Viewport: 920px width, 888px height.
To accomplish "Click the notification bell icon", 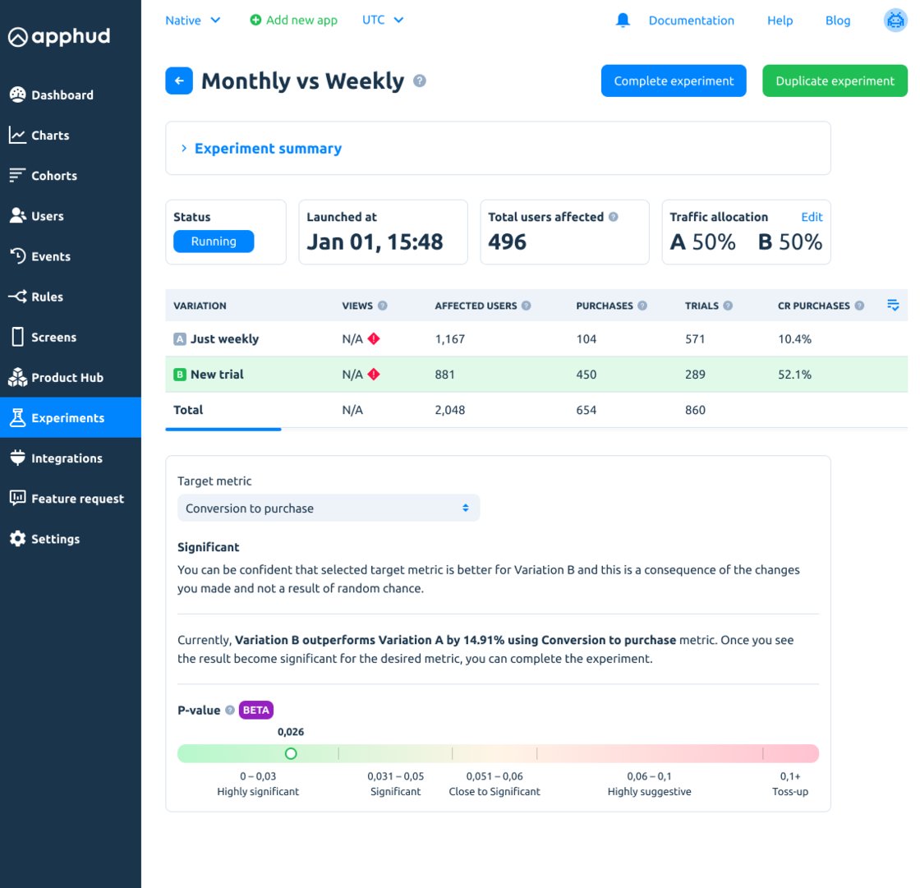I will [623, 20].
